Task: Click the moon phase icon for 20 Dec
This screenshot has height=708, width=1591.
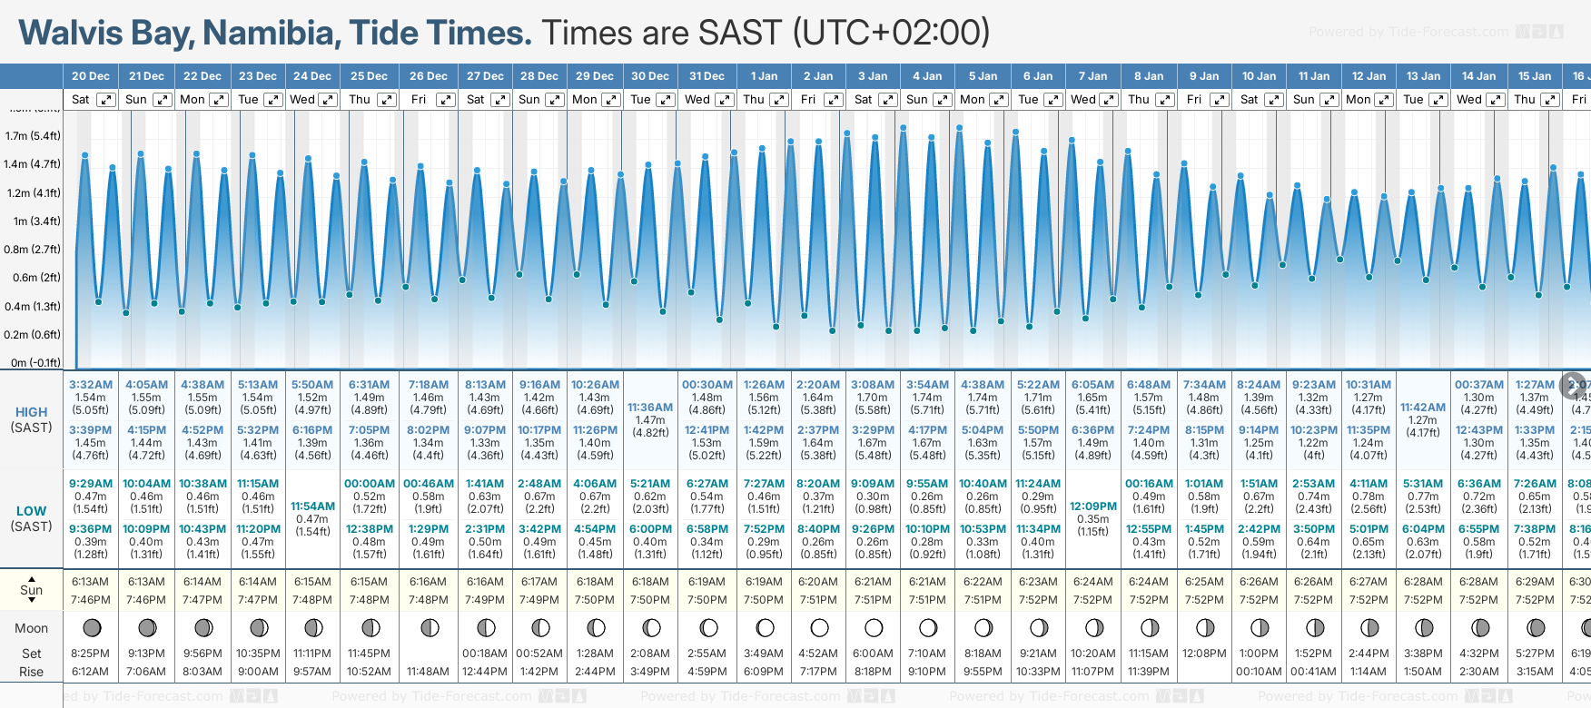Action: click(x=91, y=627)
